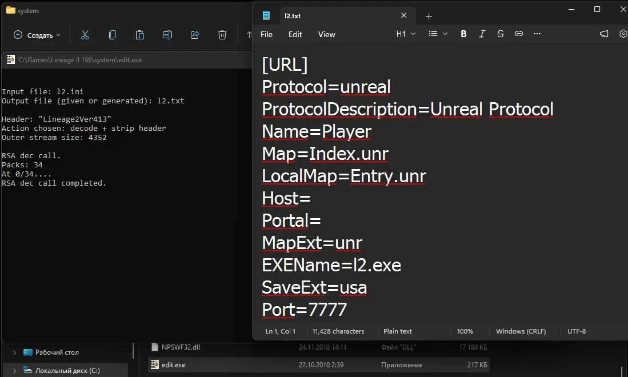Select edit.exe in the file list

click(318, 365)
